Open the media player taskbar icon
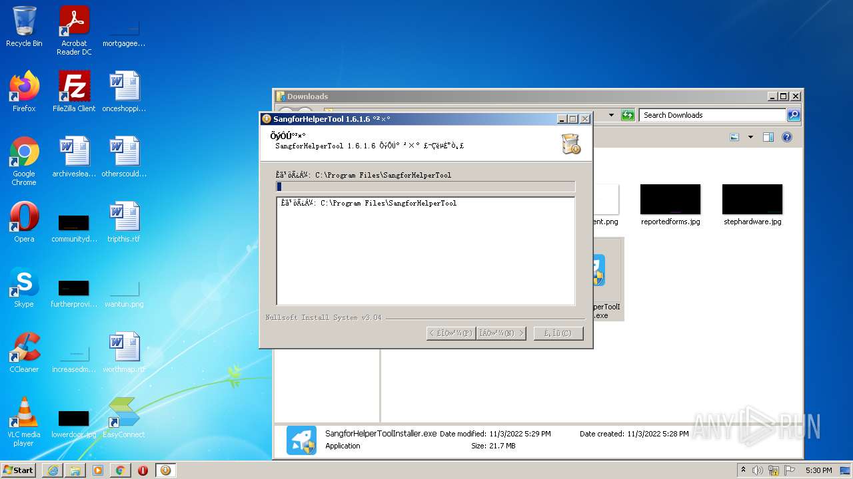Viewport: 853px width, 479px height. click(98, 470)
